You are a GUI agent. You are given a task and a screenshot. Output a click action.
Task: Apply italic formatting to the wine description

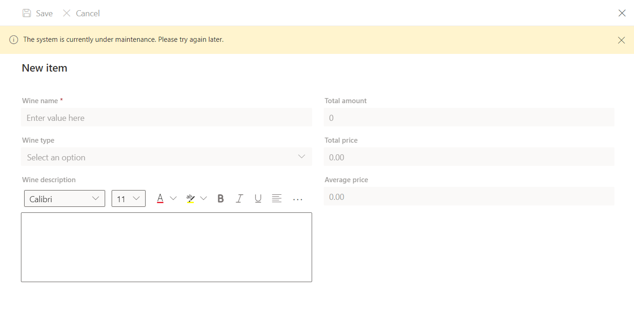[239, 198]
